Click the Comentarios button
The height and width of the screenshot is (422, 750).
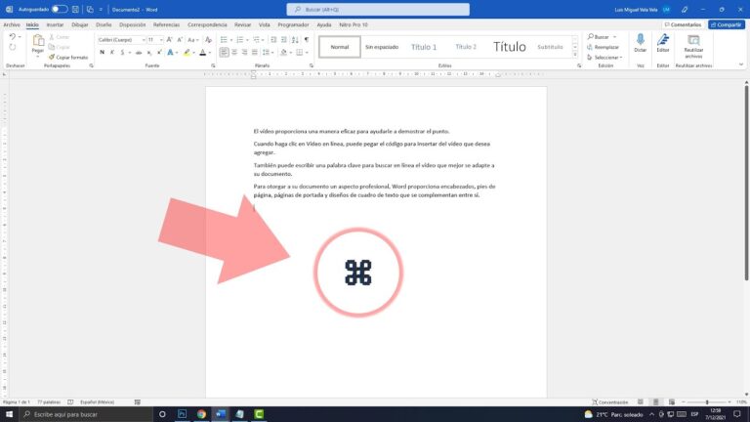pyautogui.click(x=683, y=24)
